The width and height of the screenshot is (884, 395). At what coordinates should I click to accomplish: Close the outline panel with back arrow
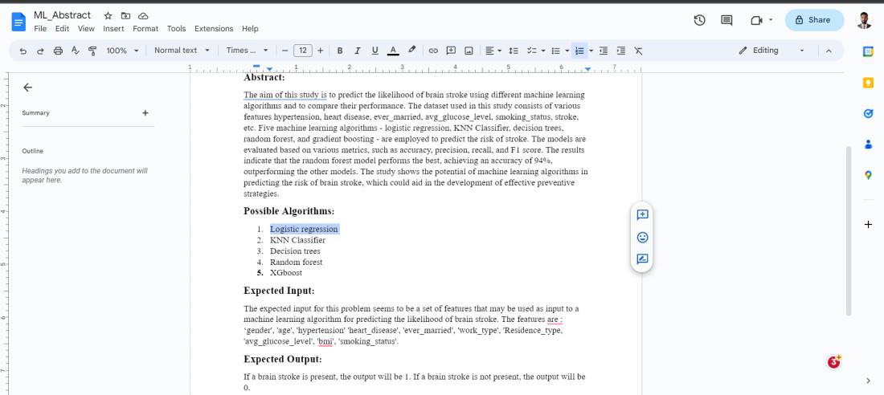[27, 88]
